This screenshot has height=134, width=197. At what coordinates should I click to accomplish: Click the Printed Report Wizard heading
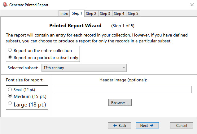[75, 26]
